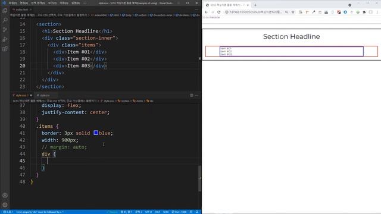
Task: Click the site info icon in address bar
Action: (226, 12)
